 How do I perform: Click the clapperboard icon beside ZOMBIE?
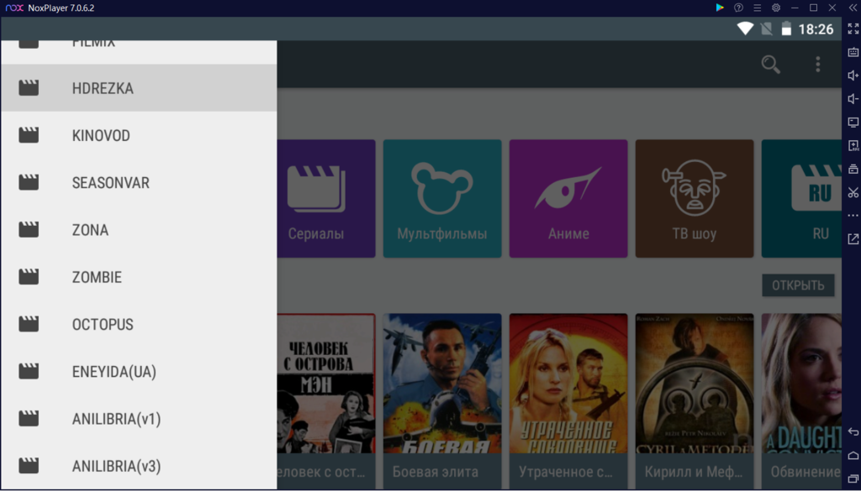point(29,277)
